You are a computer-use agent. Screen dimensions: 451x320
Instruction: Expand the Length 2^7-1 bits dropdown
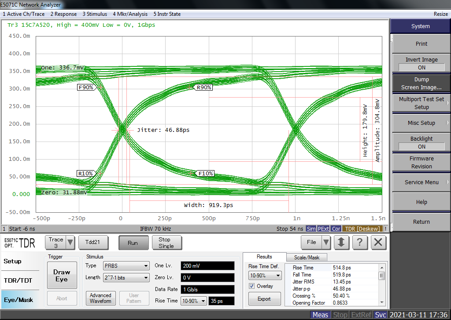[126, 278]
